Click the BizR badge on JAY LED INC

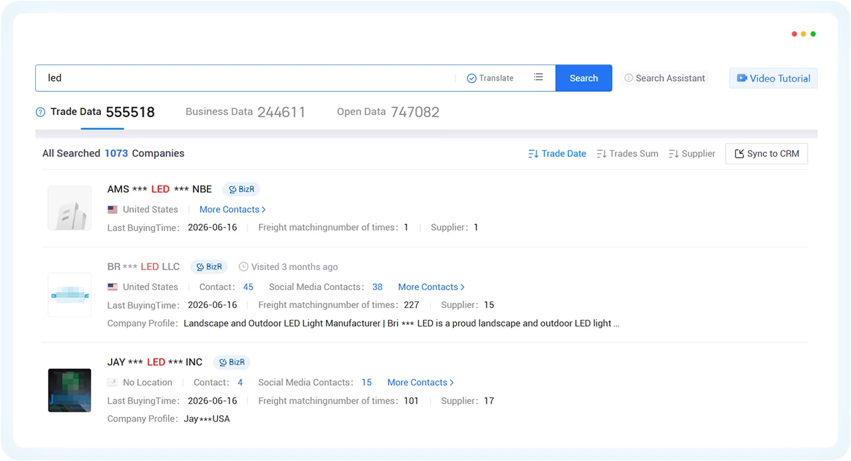tap(231, 362)
